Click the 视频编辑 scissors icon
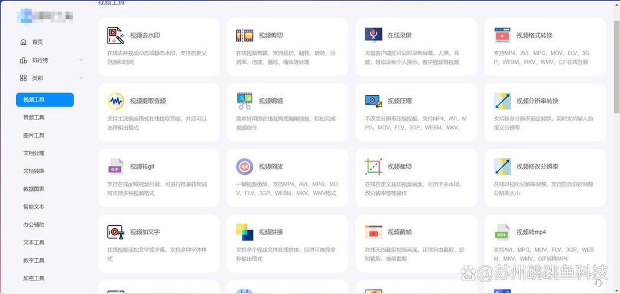This screenshot has width=620, height=294. point(244,101)
